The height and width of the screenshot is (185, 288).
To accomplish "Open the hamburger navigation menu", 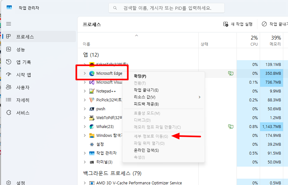I will click(x=9, y=24).
